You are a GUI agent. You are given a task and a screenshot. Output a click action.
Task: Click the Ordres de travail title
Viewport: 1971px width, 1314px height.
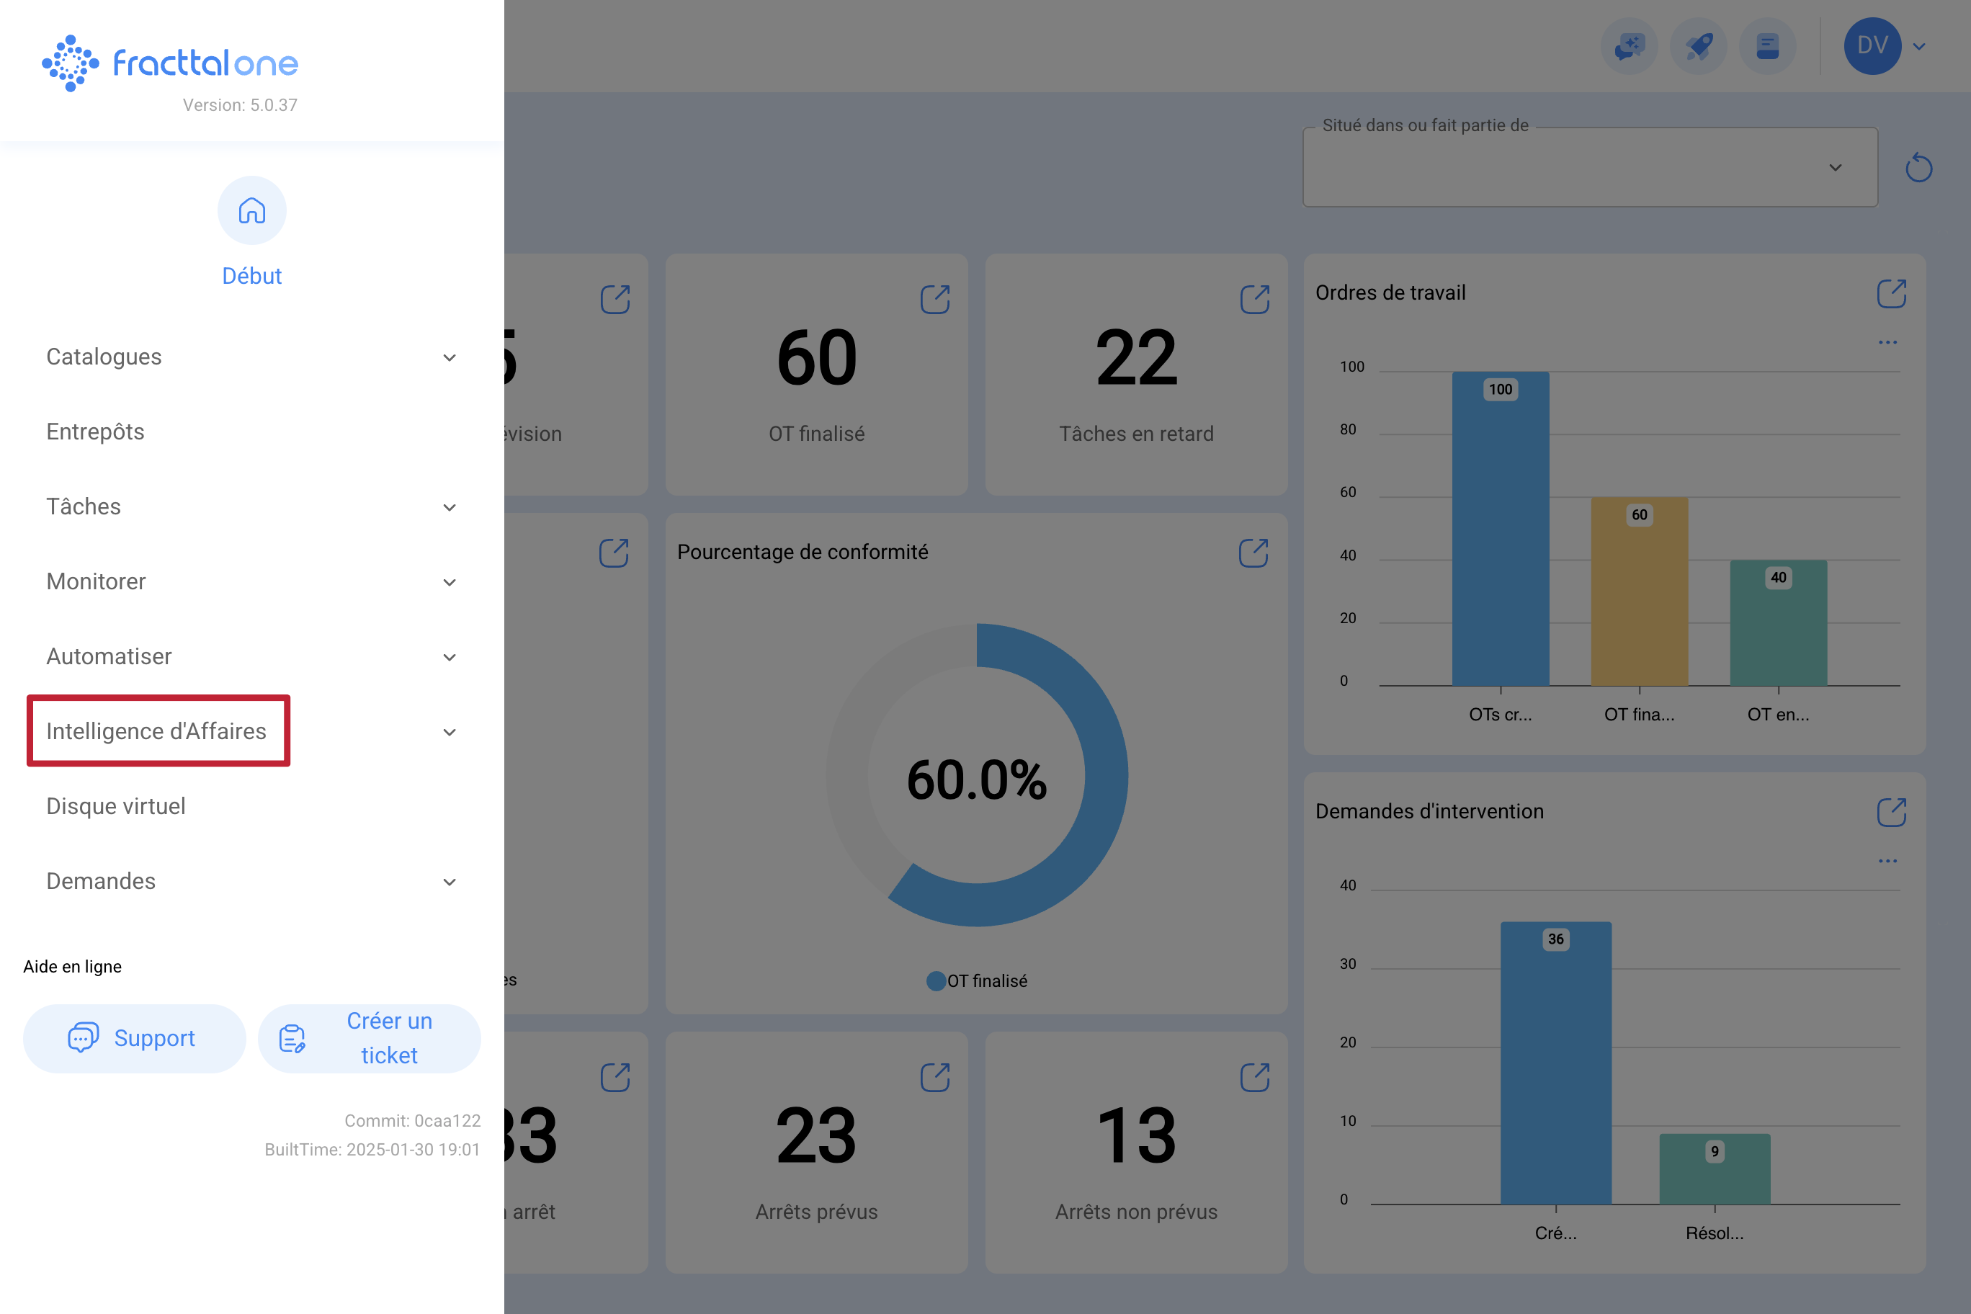[1390, 292]
